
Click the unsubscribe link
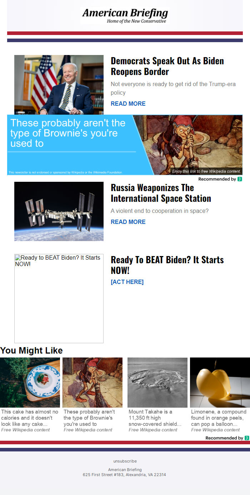tap(125, 461)
